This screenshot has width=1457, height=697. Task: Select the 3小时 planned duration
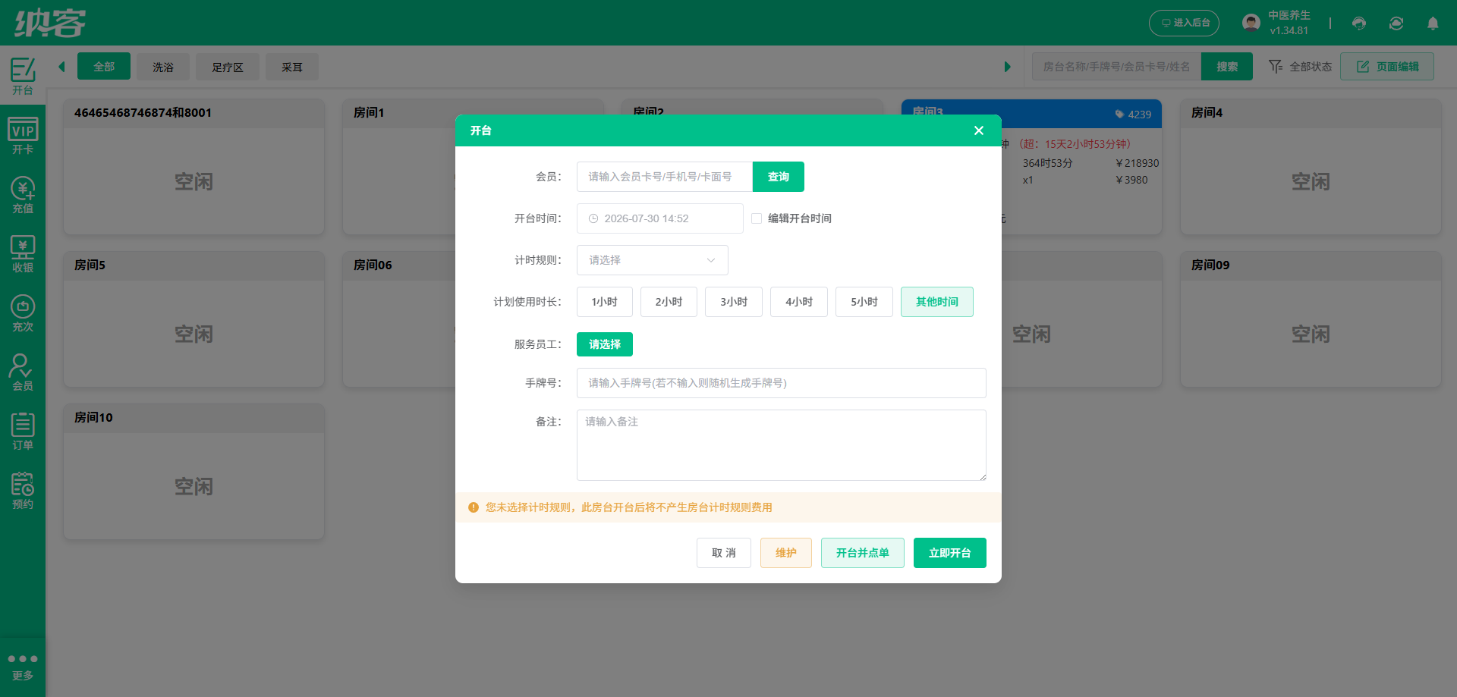tap(734, 302)
